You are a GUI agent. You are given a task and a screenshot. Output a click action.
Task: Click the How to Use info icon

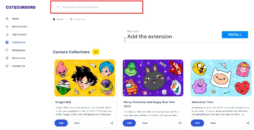pyautogui.click(x=7, y=58)
